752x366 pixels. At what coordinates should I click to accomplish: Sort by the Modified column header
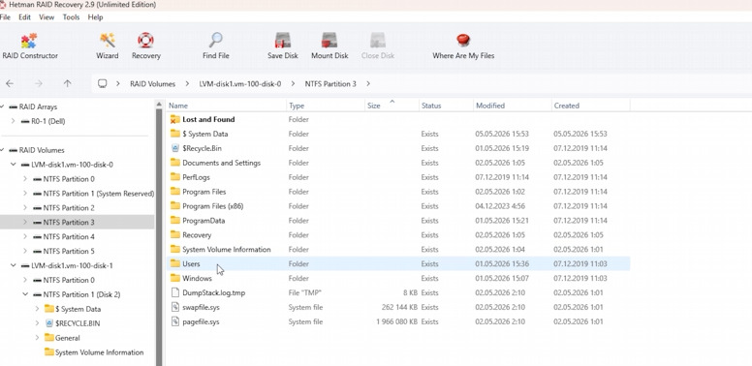pos(513,106)
